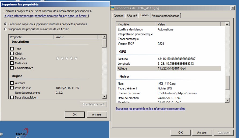239x138 pixels.
Task: Close the Propriétés de IMG_4110.jpg window
Action: click(233, 8)
